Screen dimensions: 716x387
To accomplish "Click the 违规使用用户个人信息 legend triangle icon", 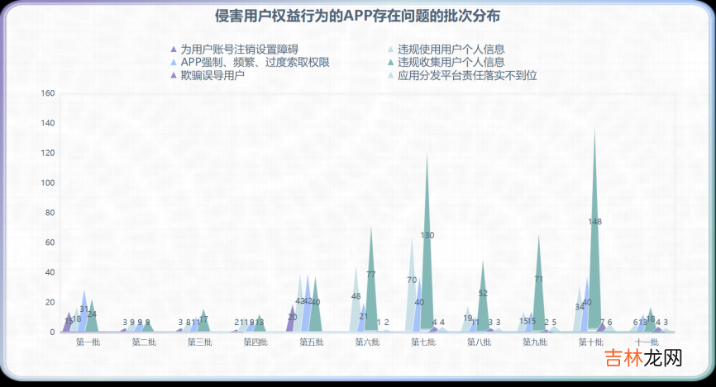I will pos(390,50).
